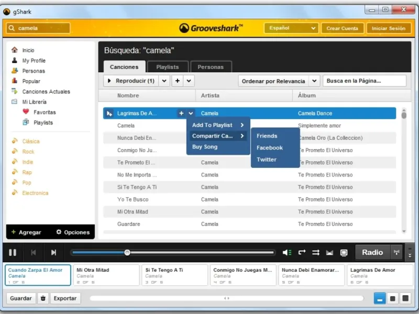Open Playlists under Mi Librería
The width and height of the screenshot is (419, 314).
tap(43, 122)
